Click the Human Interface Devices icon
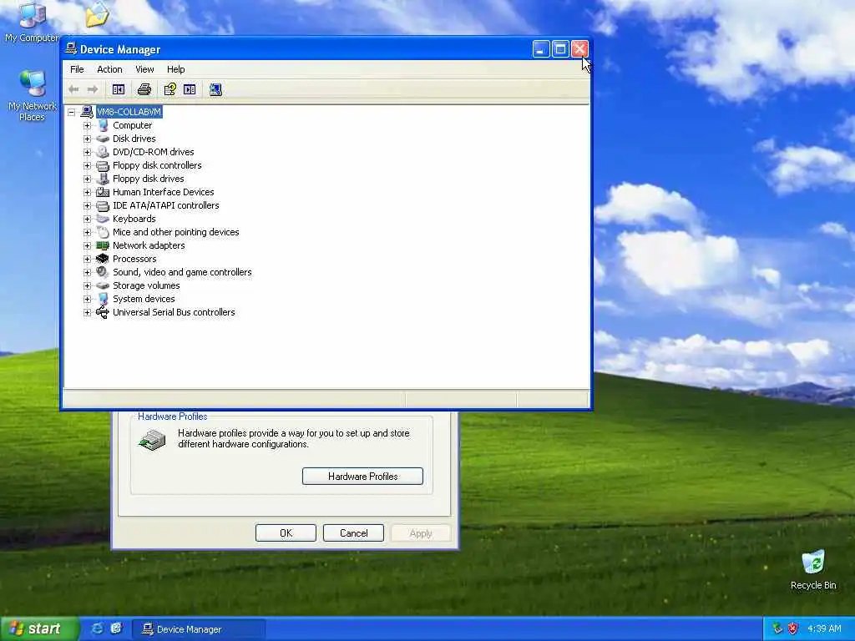The image size is (855, 641). (x=103, y=192)
